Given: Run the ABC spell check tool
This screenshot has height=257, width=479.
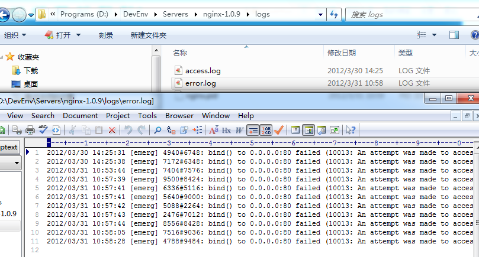Looking at the screenshot, I should (x=43, y=129).
